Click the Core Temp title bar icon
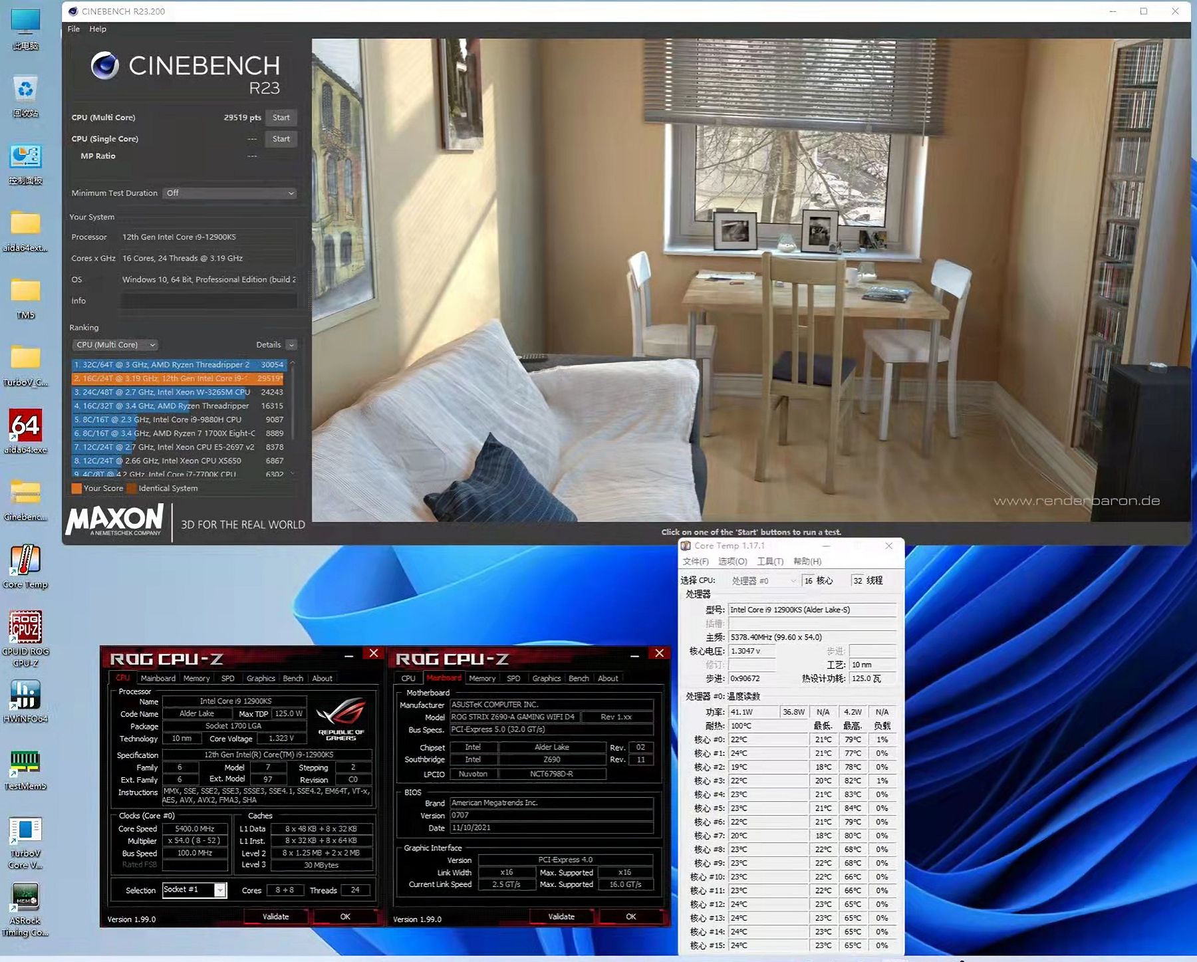The image size is (1197, 962). pos(686,546)
